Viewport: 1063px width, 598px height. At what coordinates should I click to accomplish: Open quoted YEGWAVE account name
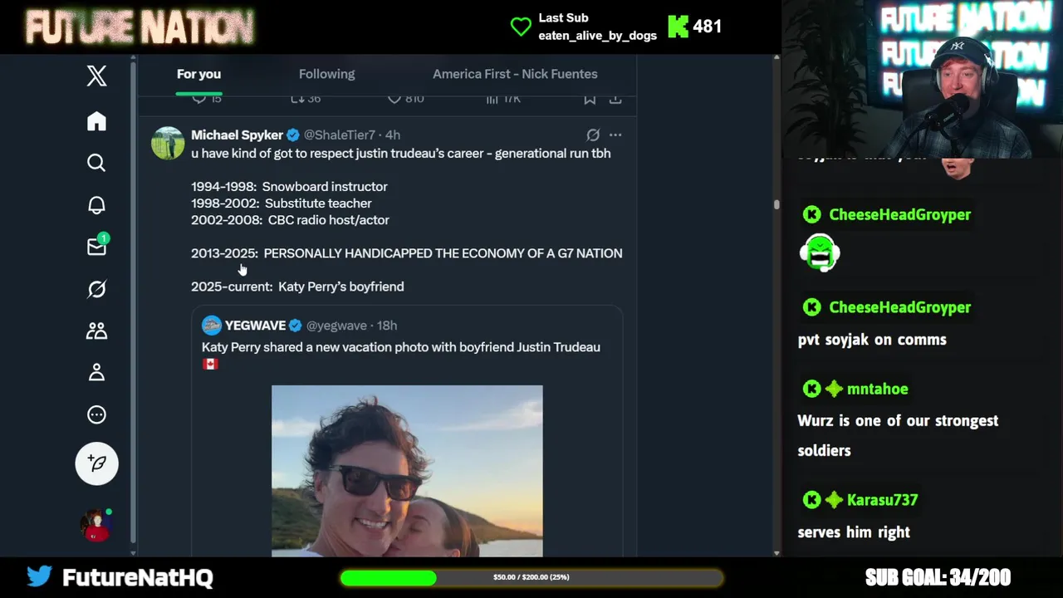point(255,326)
